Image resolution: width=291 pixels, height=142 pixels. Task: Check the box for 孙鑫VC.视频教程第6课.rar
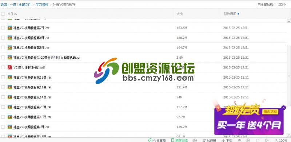[x=3, y=38]
